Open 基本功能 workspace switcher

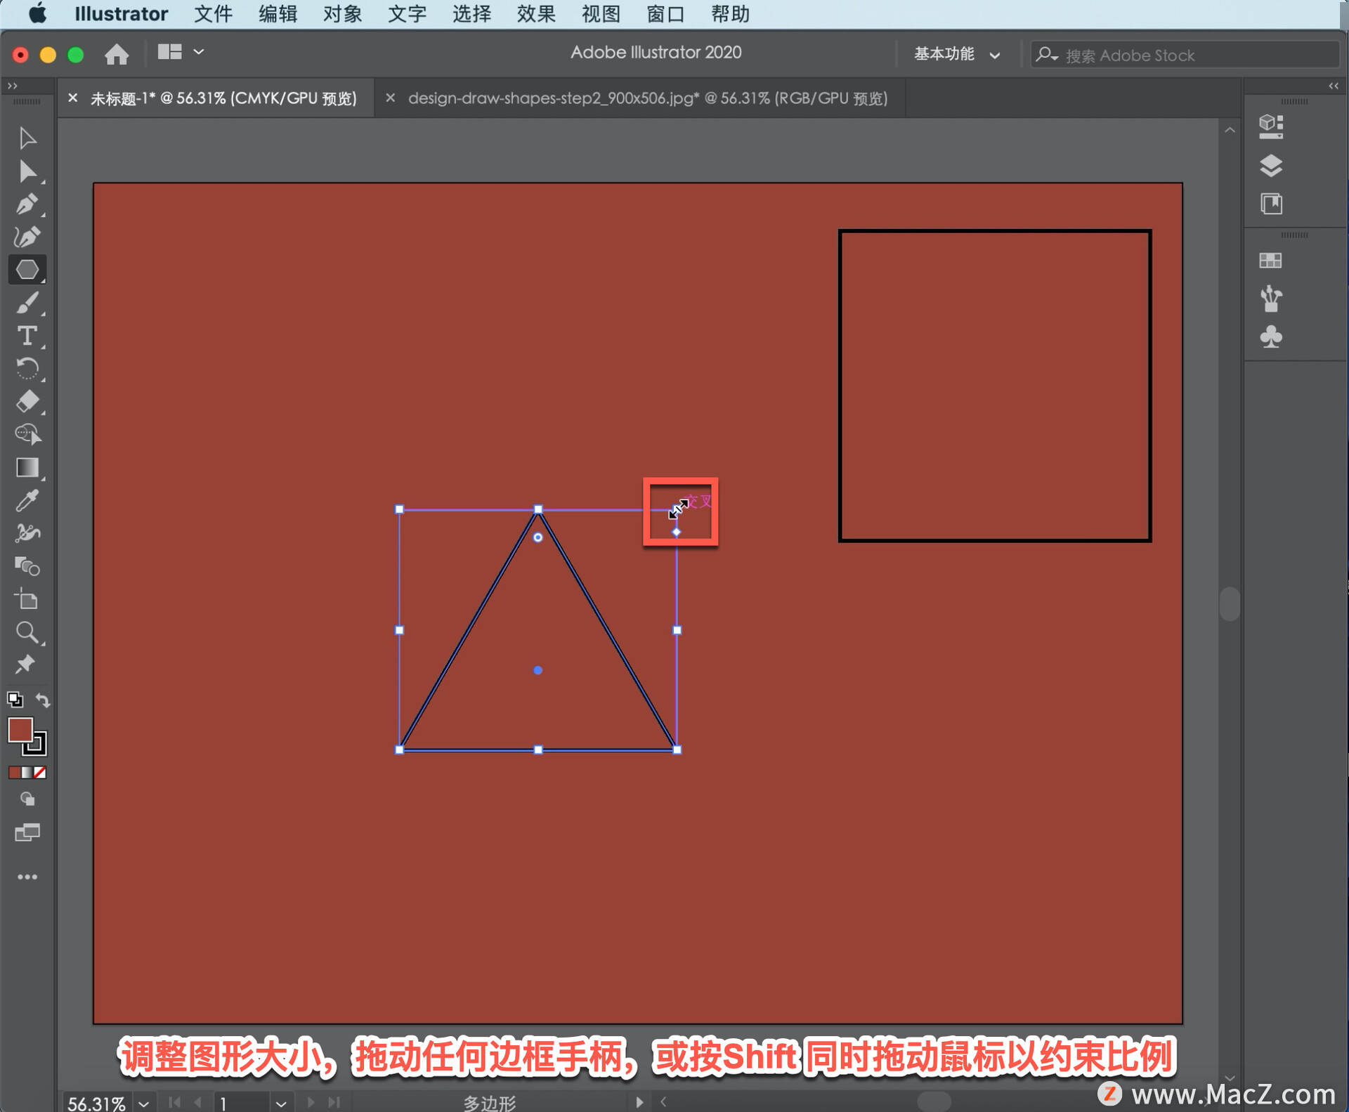(x=957, y=54)
